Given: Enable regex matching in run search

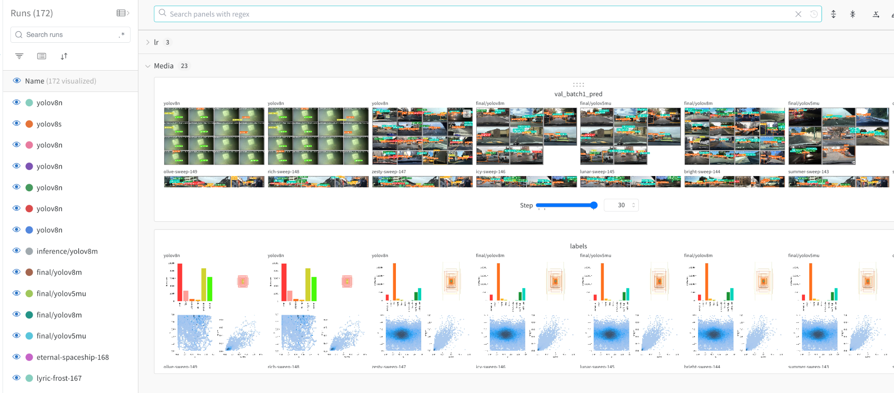Looking at the screenshot, I should tap(122, 34).
